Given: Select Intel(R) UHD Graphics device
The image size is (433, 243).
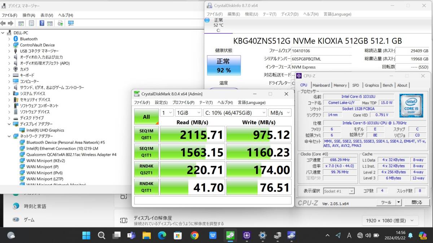Looking at the screenshot, I should [45, 130].
